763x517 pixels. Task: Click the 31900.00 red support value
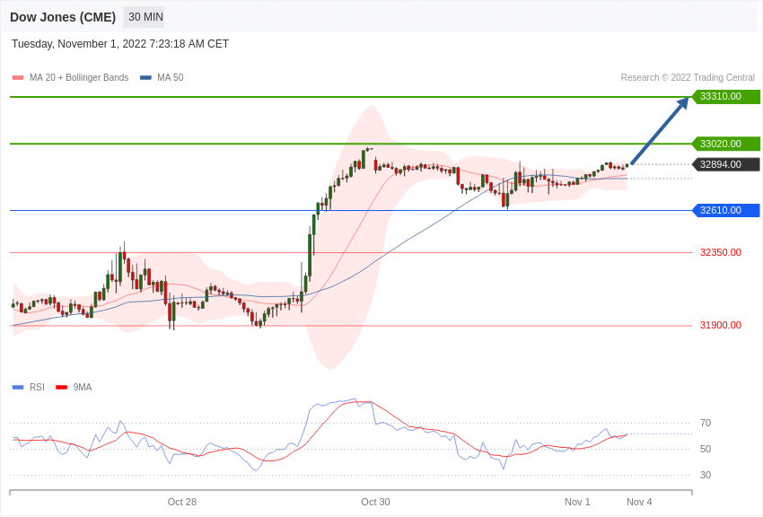721,326
